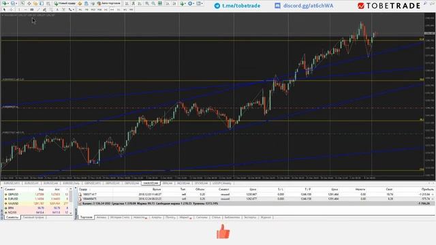Select GBPUSD row in Market Watch
The height and width of the screenshot is (245, 436).
pos(36,195)
